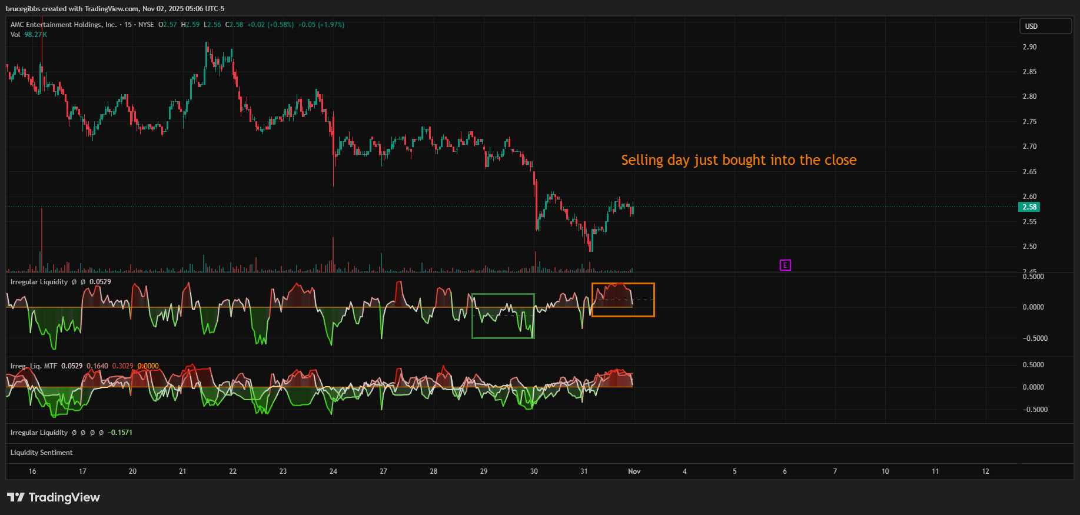Click the Vol indicator label
1080x515 pixels.
coord(15,35)
